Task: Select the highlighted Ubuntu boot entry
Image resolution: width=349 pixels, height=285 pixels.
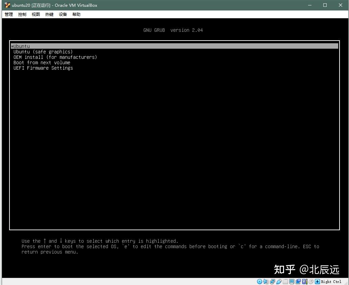Action: point(174,46)
